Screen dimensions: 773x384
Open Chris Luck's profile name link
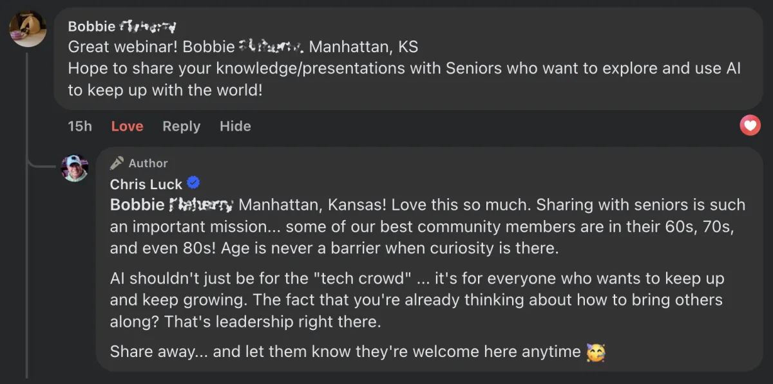[x=146, y=185]
